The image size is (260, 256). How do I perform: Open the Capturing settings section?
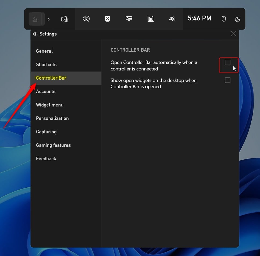click(46, 132)
